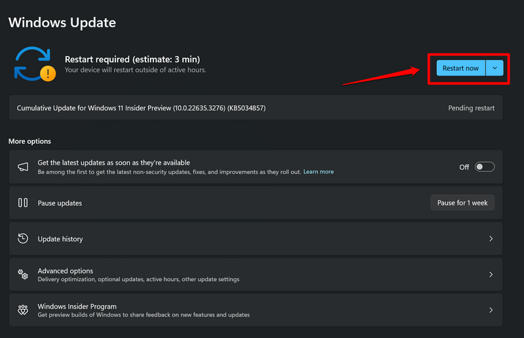Expand Update history with right chevron
This screenshot has width=524, height=338.
[x=491, y=239]
